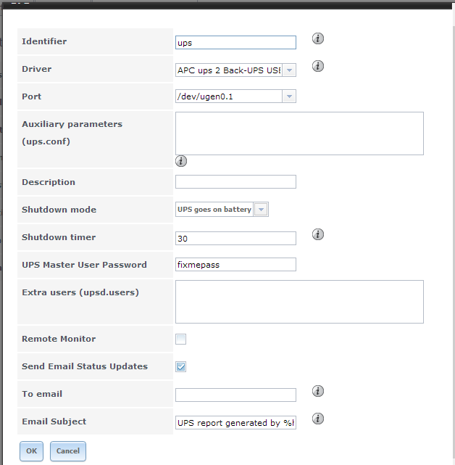
Task: Select the Shutdown timer input
Action: tap(235, 239)
